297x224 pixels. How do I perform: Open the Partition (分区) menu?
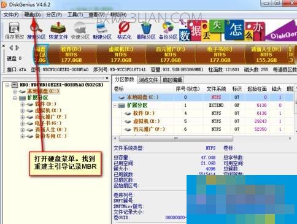click(54, 15)
